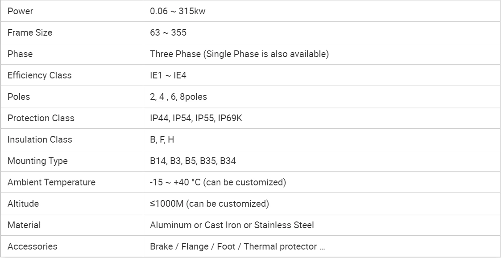Select the IE1 ~ IE4 value
Image resolution: width=501 pixels, height=258 pixels.
pos(168,75)
